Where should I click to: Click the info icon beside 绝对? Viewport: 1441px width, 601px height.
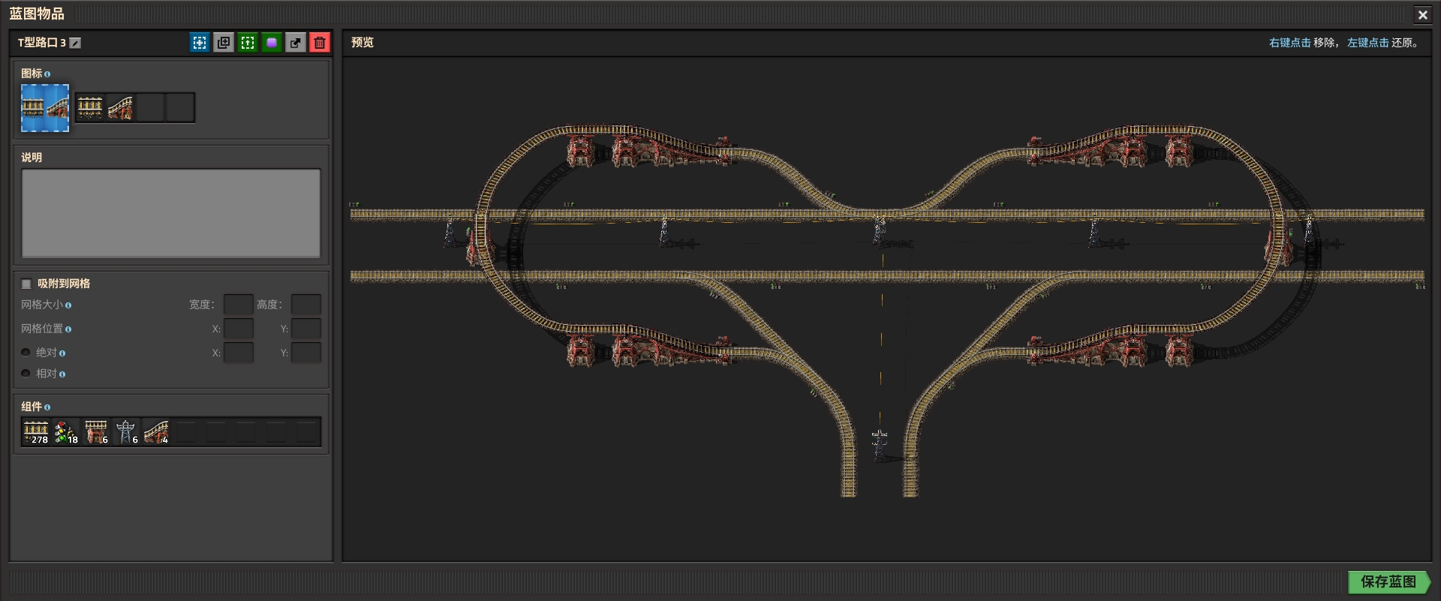pyautogui.click(x=62, y=353)
